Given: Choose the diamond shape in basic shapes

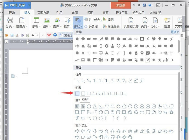Looking at the screenshot, I should (x=118, y=106).
